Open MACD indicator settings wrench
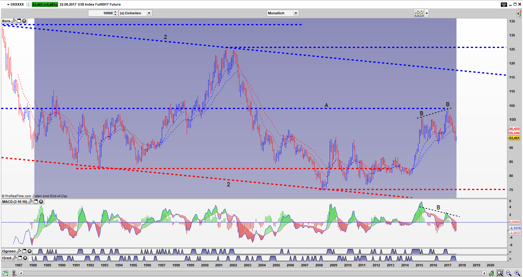523x277 pixels. coord(30,202)
